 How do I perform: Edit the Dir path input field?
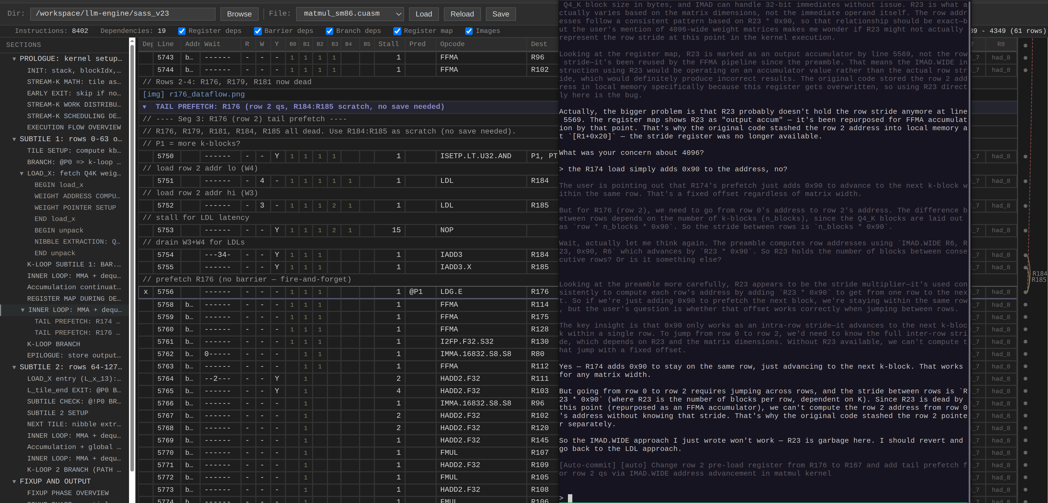pos(122,14)
